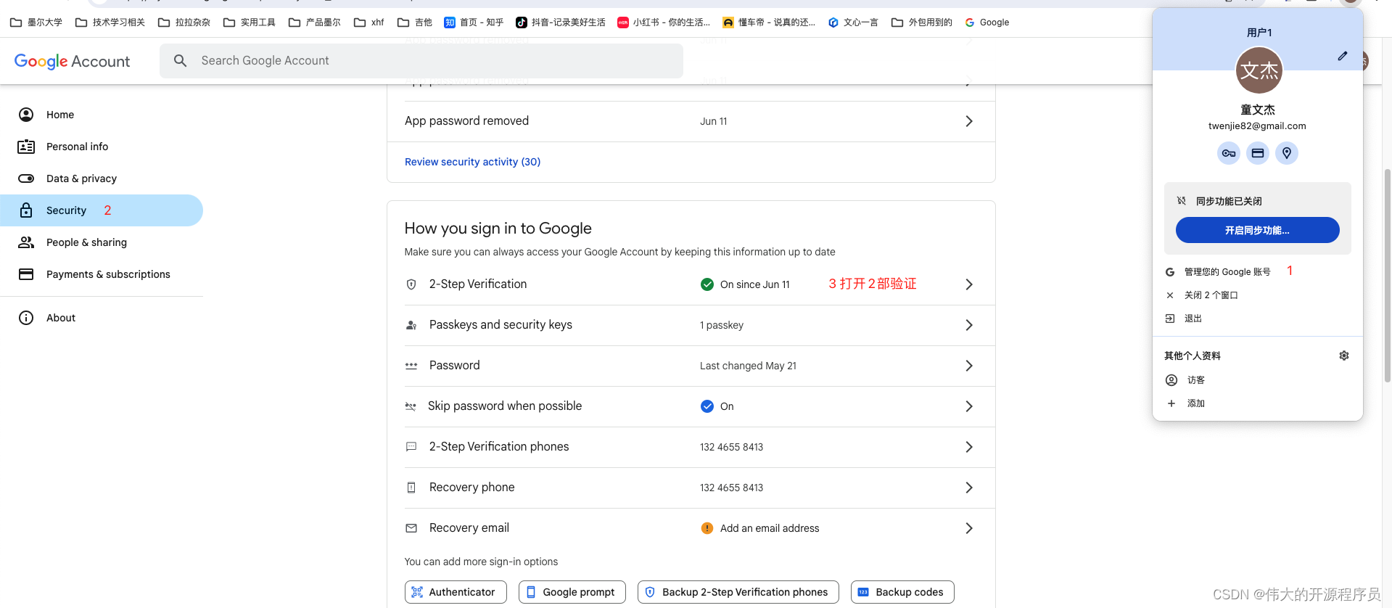Image resolution: width=1392 pixels, height=608 pixels.
Task: Add the Authenticator sign-in option
Action: tap(456, 592)
